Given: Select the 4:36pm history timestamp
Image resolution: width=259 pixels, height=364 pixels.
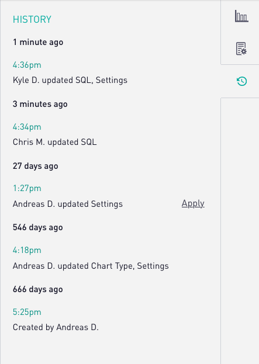Looking at the screenshot, I should pos(27,65).
